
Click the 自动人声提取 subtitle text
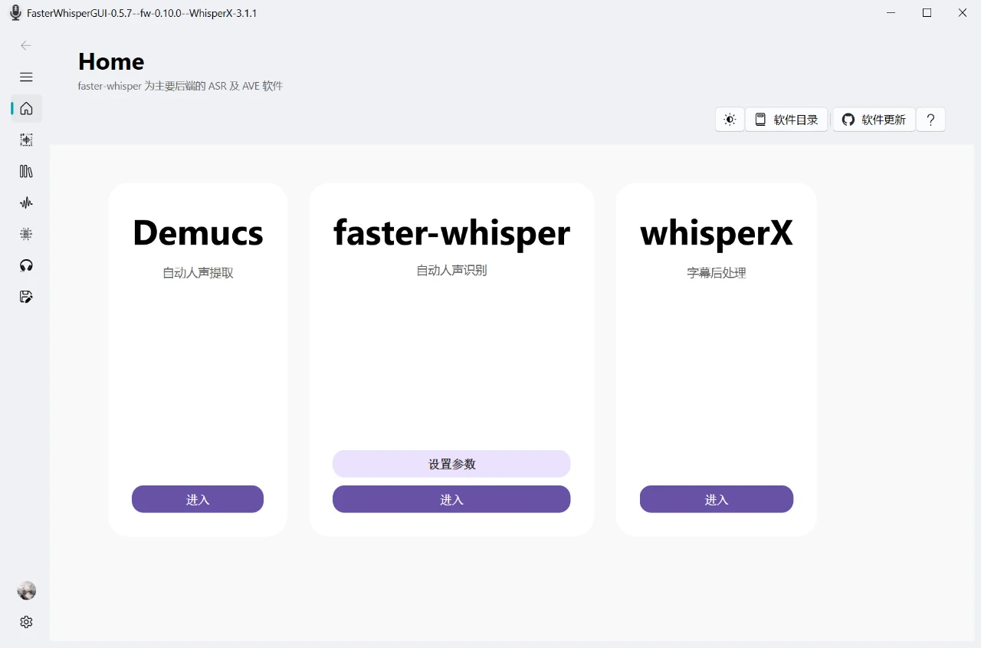pos(198,273)
